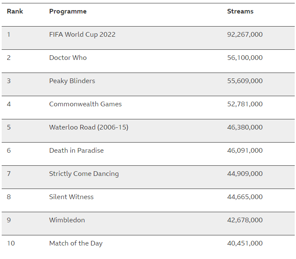Image resolution: width=296 pixels, height=259 pixels.
Task: Select the Peaky Blinders entry
Action: (72, 81)
